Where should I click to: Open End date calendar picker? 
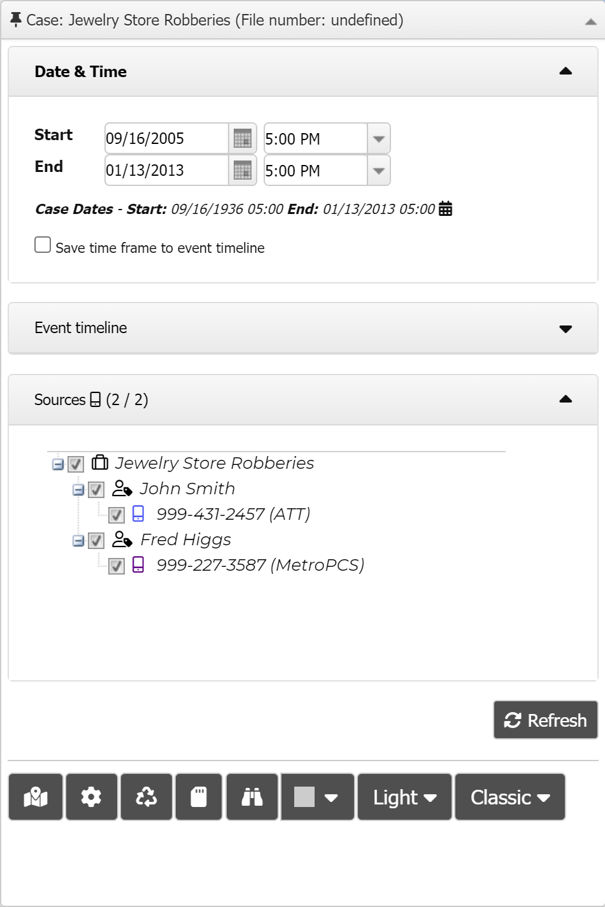(x=243, y=170)
